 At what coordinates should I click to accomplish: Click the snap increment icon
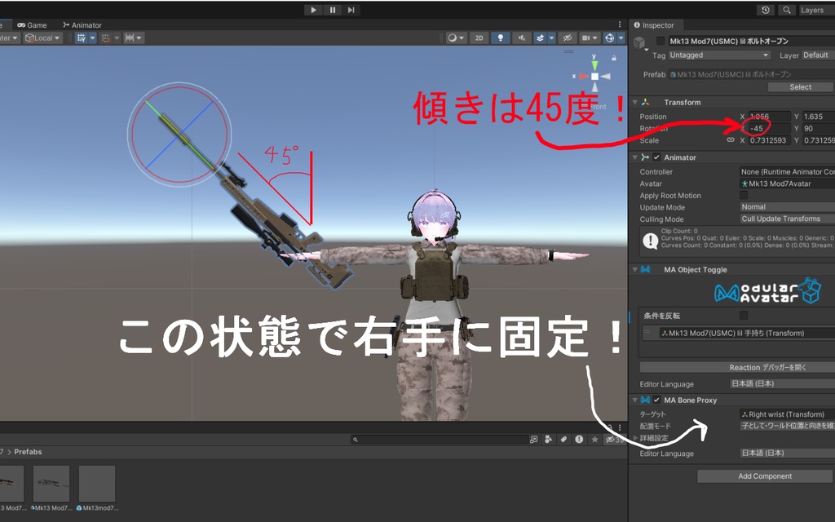point(105,38)
